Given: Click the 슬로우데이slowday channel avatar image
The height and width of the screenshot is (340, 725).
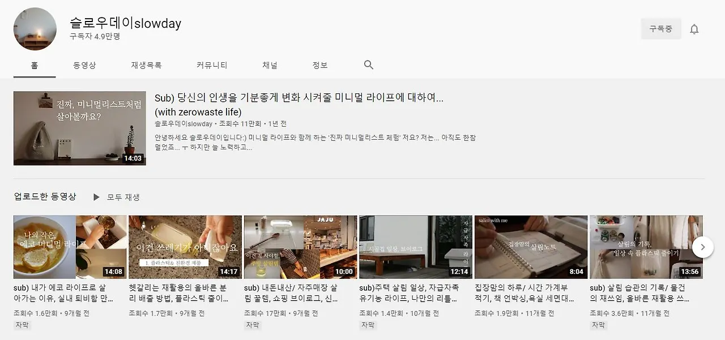Looking at the screenshot, I should (x=35, y=29).
